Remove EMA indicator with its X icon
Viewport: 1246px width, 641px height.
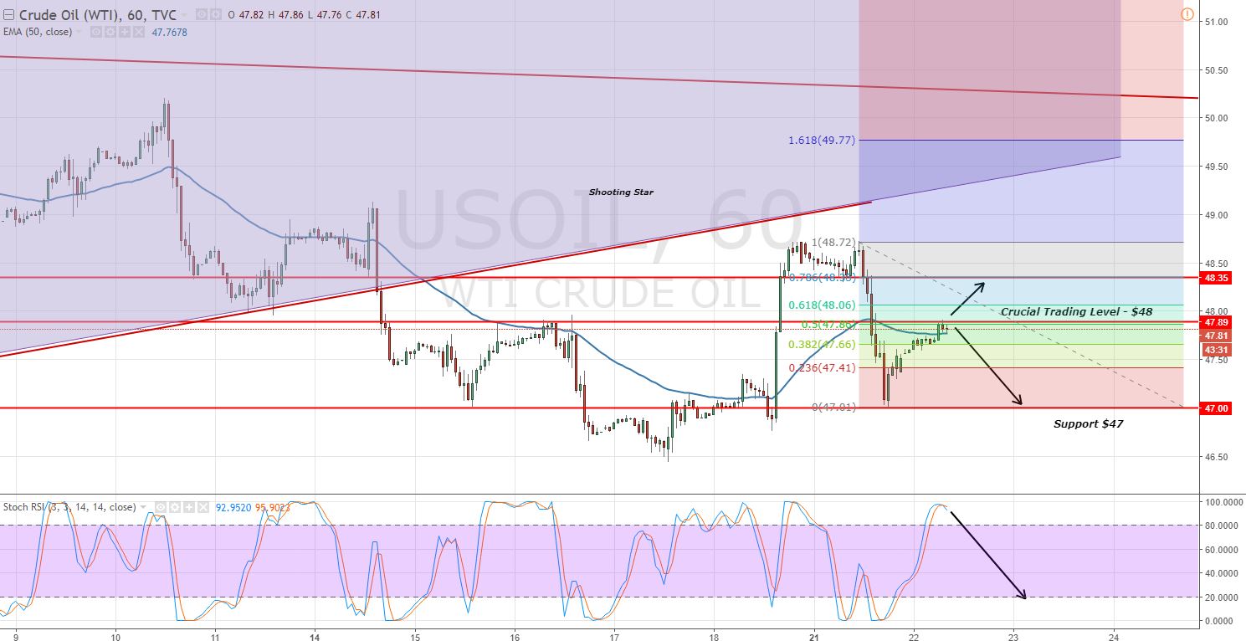pyautogui.click(x=138, y=32)
